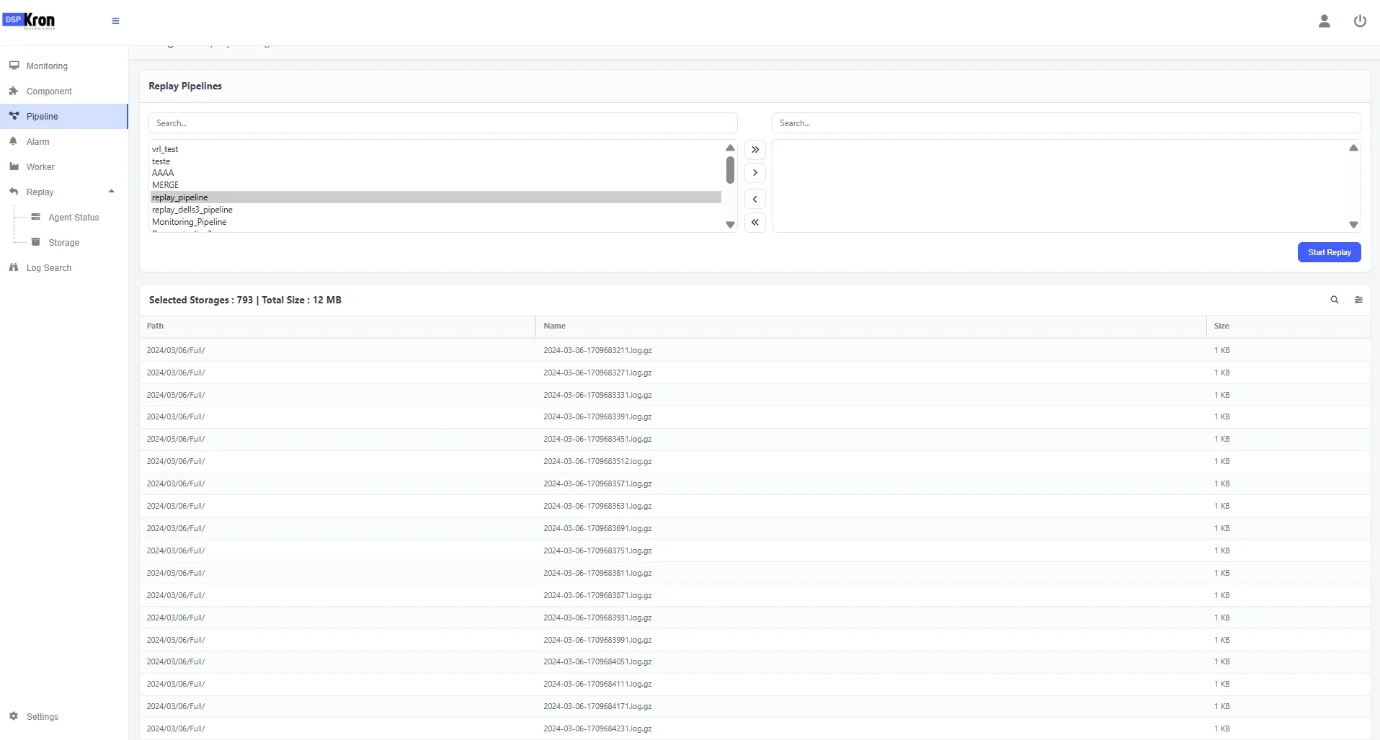Click the power logout icon
The width and height of the screenshot is (1380, 740).
tap(1360, 21)
